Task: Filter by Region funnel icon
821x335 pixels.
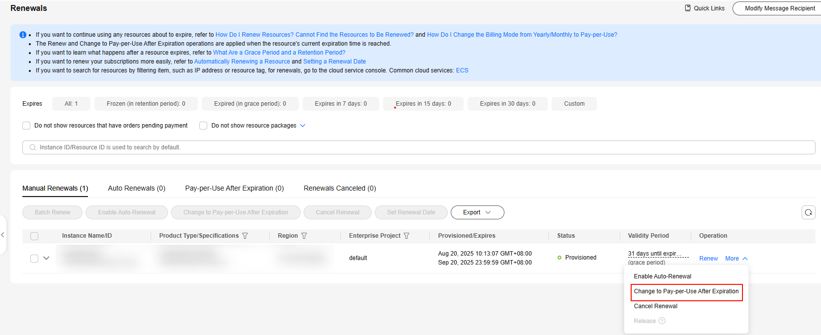Action: pyautogui.click(x=304, y=236)
